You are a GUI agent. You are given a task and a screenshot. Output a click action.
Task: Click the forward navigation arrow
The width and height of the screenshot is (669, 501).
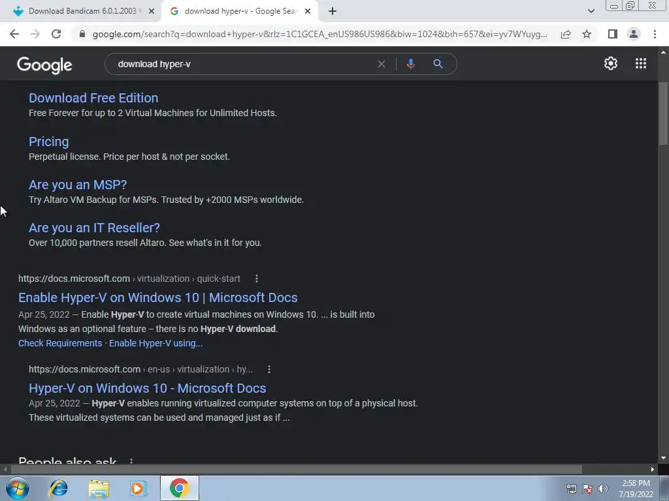35,34
